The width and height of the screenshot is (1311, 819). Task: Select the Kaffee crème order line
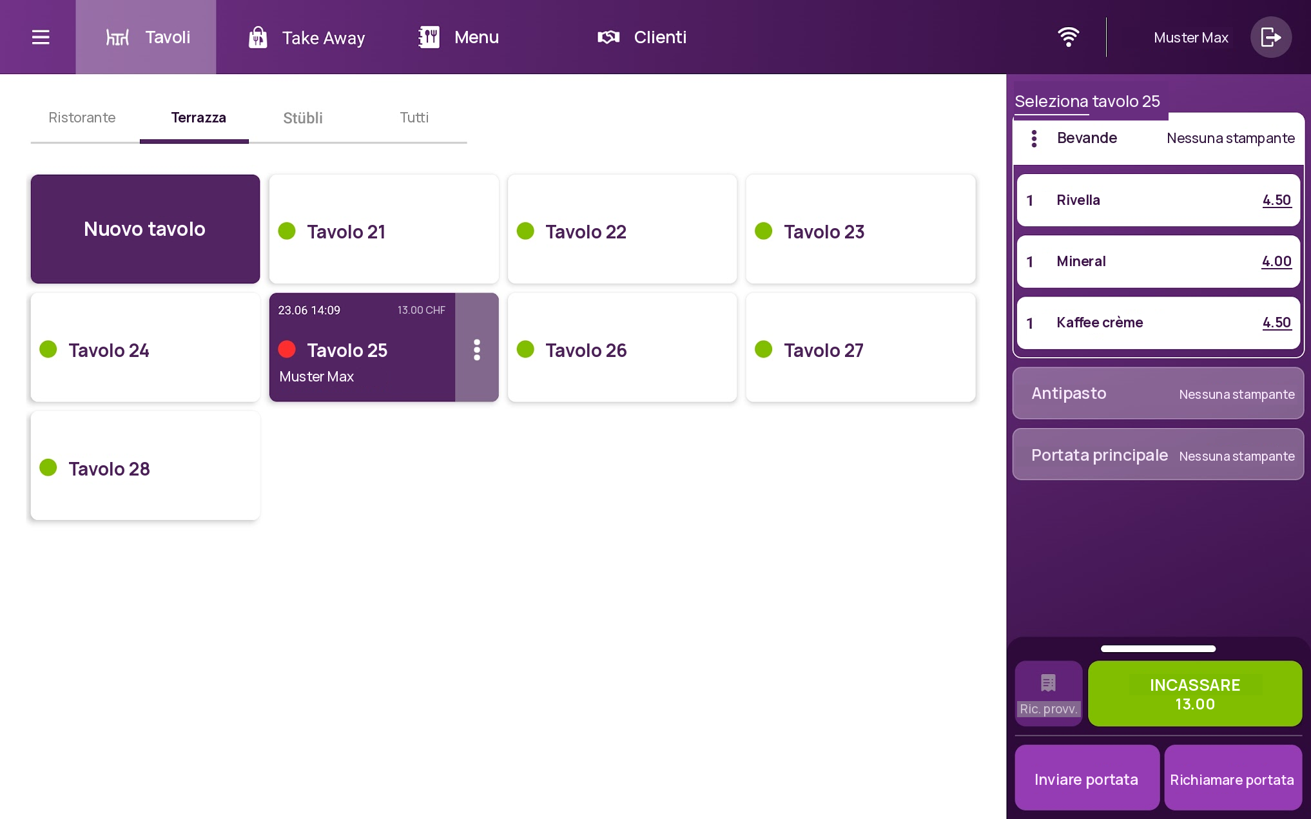click(1158, 323)
